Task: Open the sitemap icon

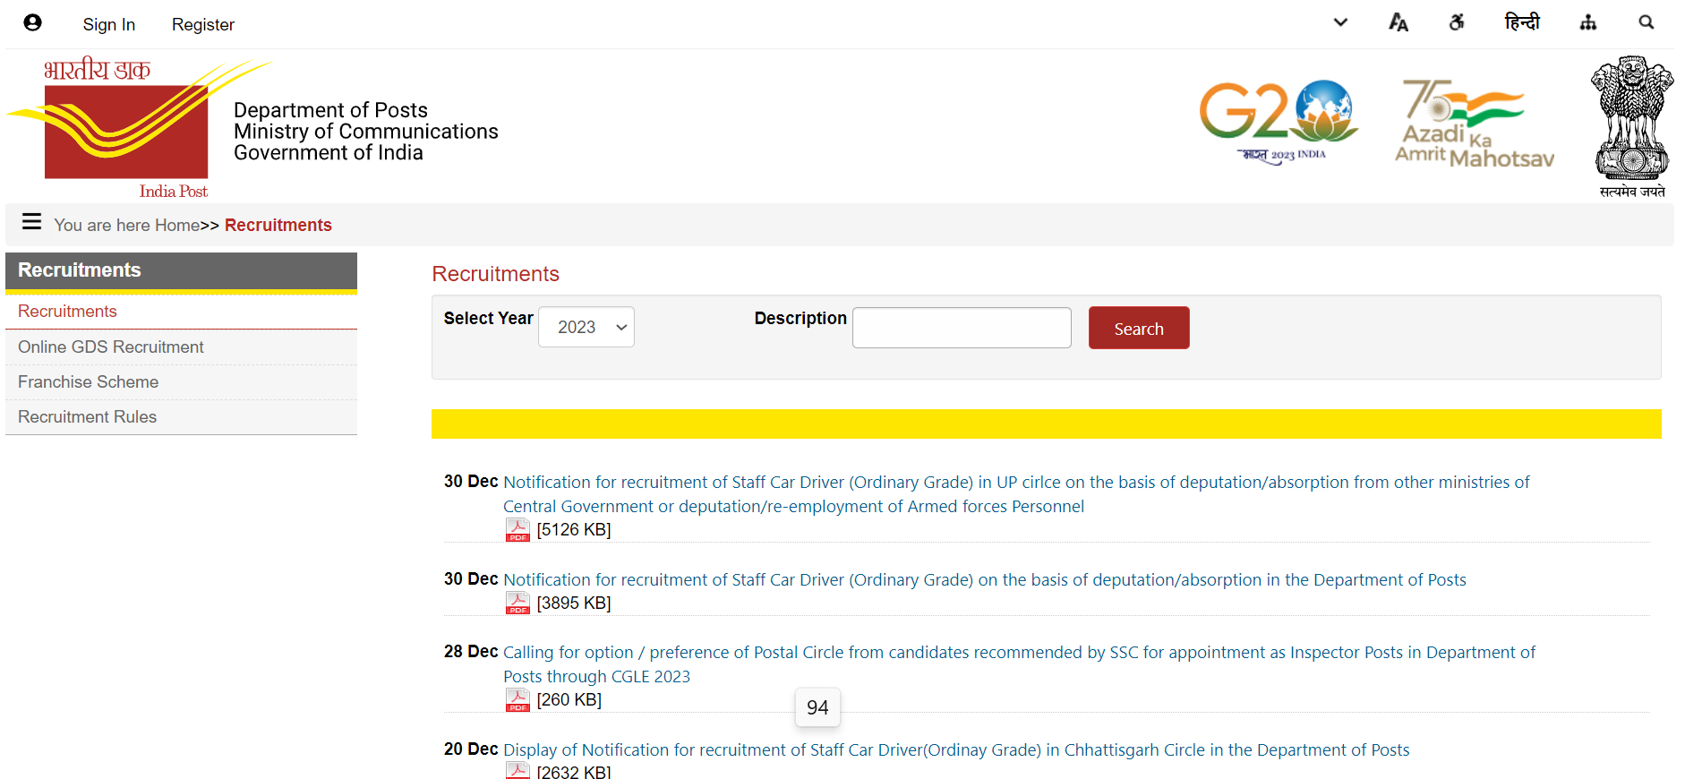Action: click(x=1587, y=23)
